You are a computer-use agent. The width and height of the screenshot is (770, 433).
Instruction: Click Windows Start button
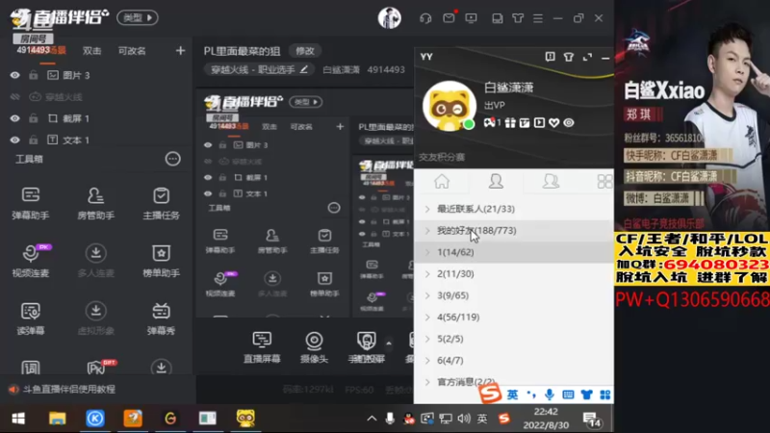click(x=18, y=419)
